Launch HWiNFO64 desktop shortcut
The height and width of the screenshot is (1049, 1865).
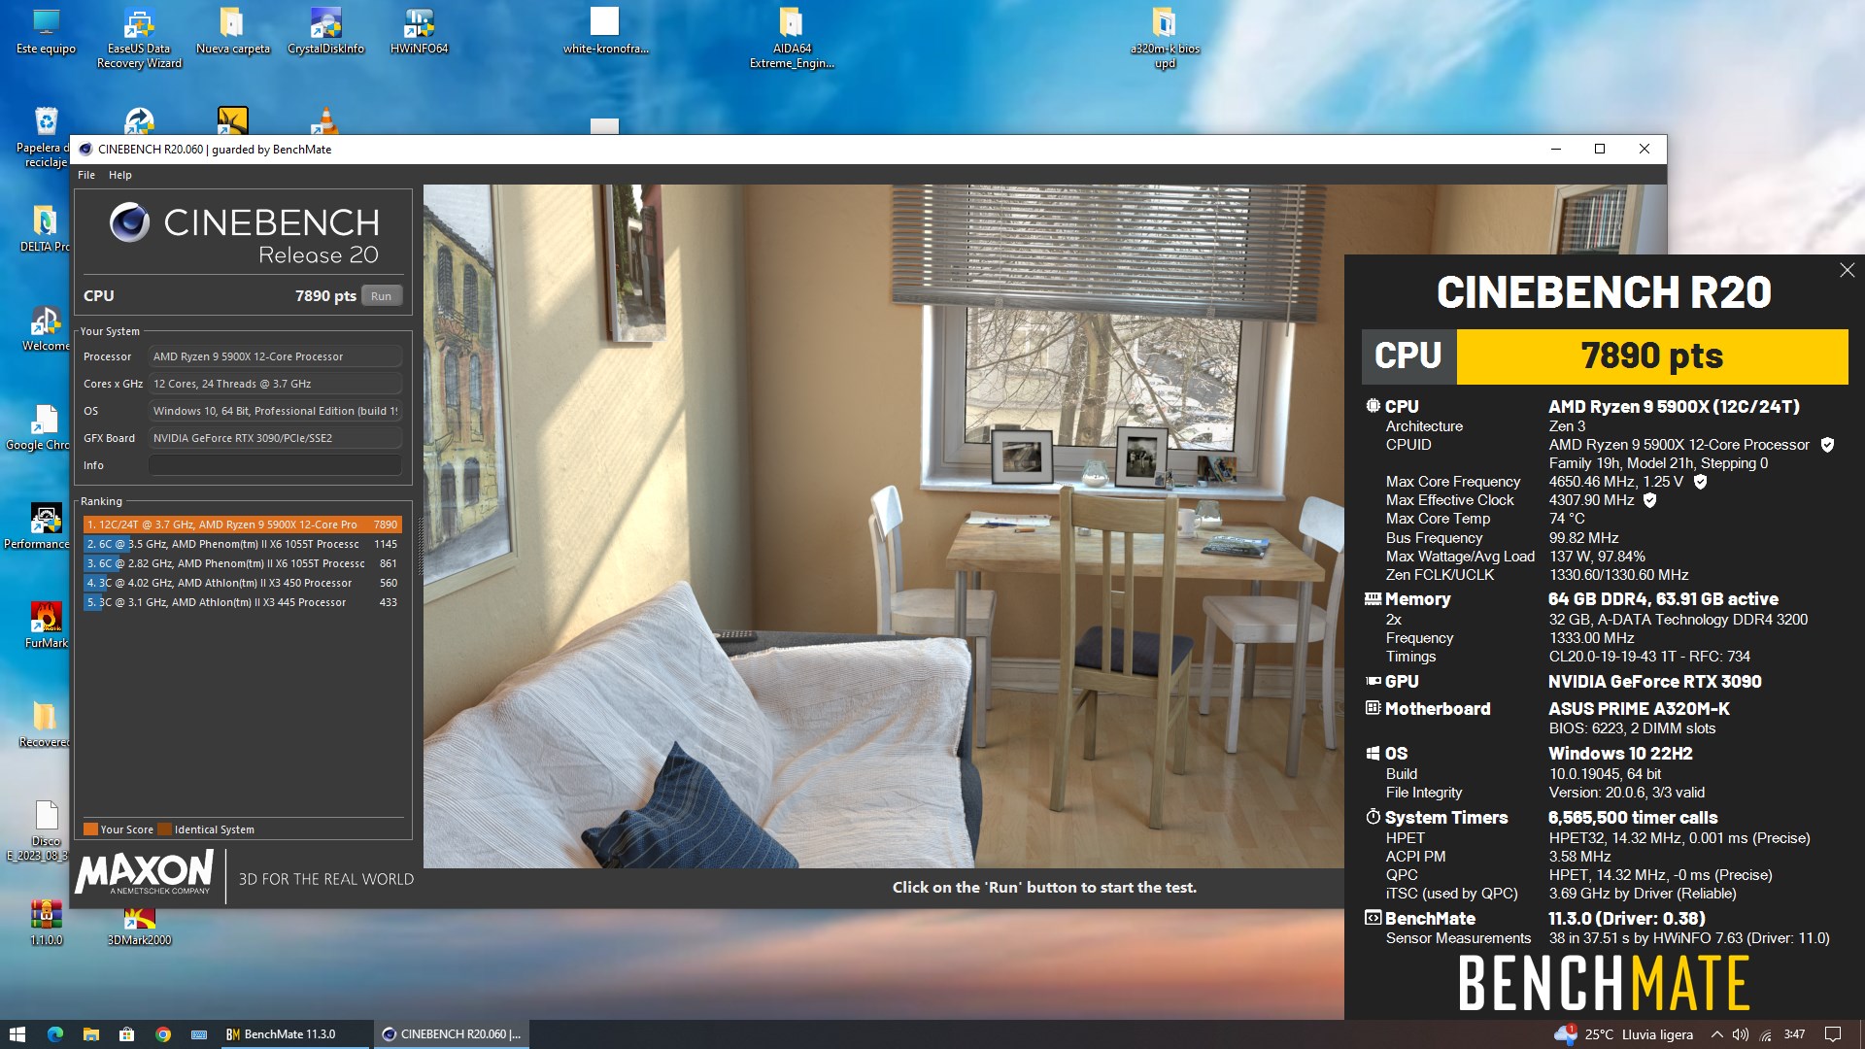pyautogui.click(x=419, y=32)
